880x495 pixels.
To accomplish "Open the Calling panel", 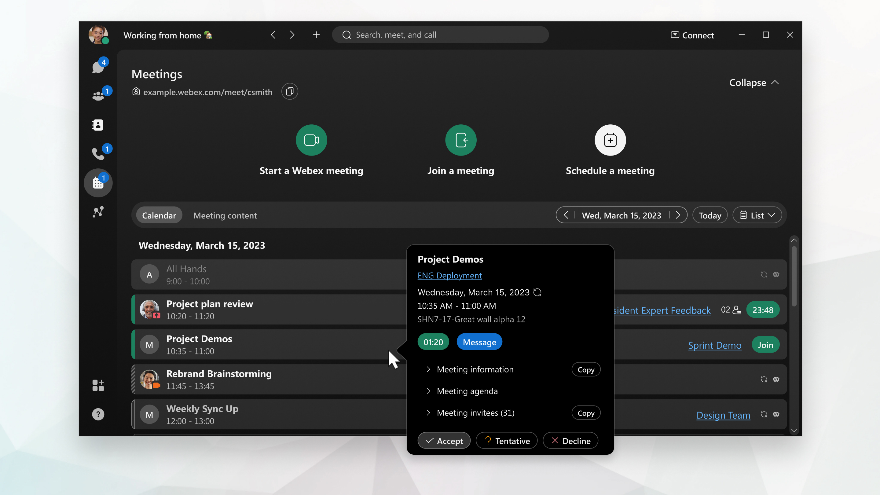I will pyautogui.click(x=98, y=154).
